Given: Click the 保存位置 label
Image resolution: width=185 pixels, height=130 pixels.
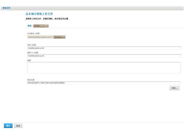Looking at the screenshot, I should point(31,80).
